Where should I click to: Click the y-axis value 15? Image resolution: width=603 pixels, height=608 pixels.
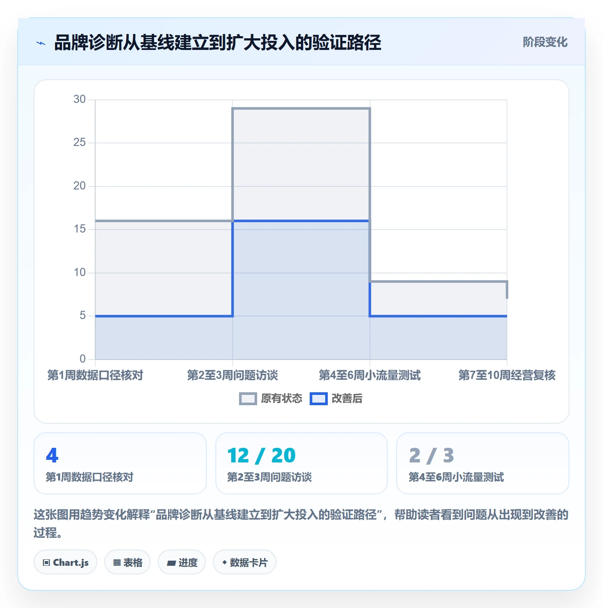80,229
